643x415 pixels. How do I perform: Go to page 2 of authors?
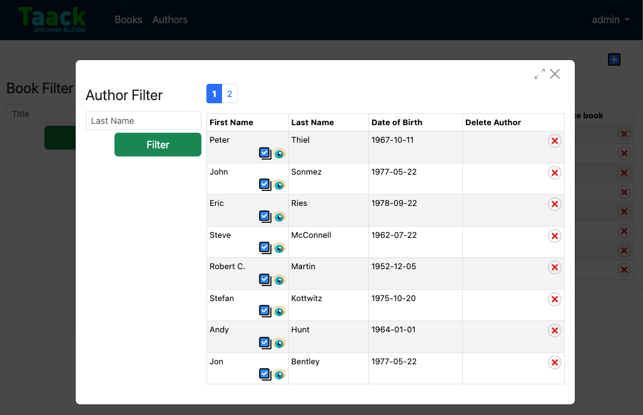point(230,94)
